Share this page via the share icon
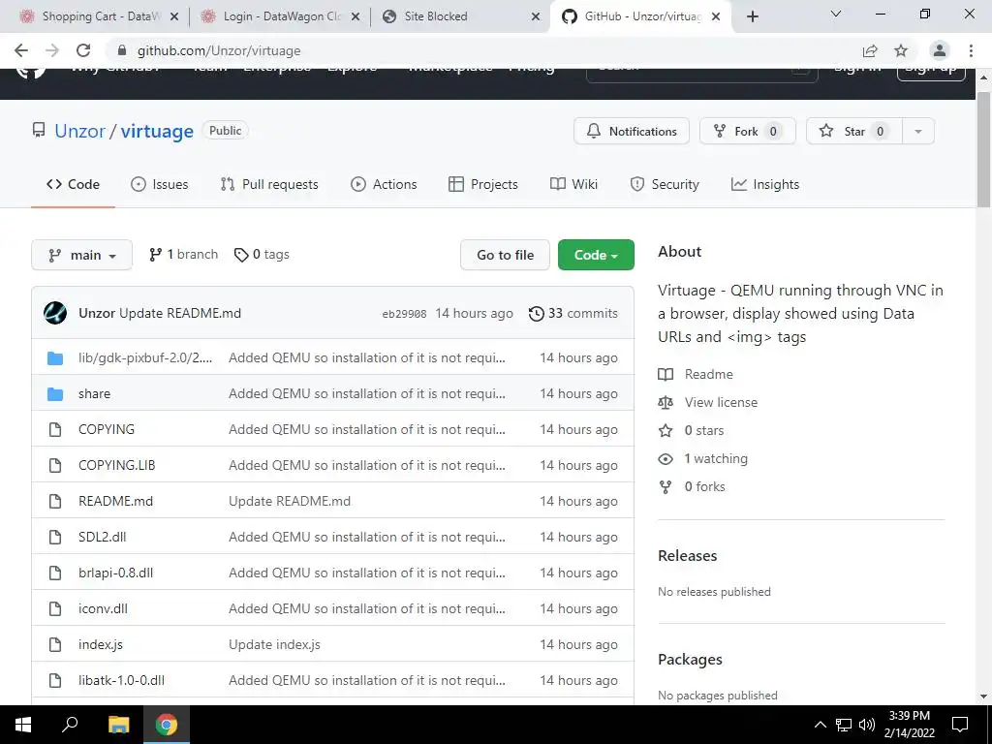The image size is (992, 744). pyautogui.click(x=870, y=50)
